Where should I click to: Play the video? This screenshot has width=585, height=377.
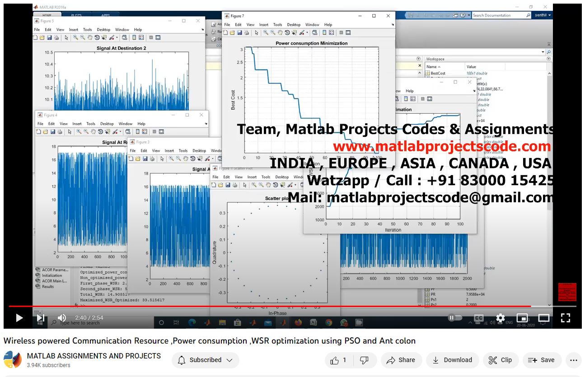[19, 318]
